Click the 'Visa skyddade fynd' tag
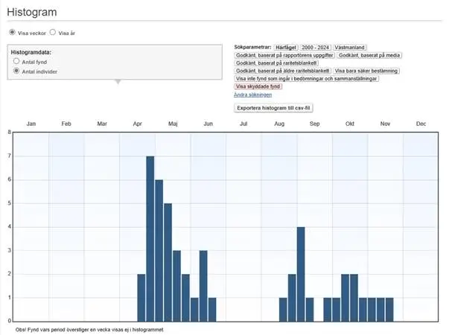The width and height of the screenshot is (449, 335). pos(256,86)
